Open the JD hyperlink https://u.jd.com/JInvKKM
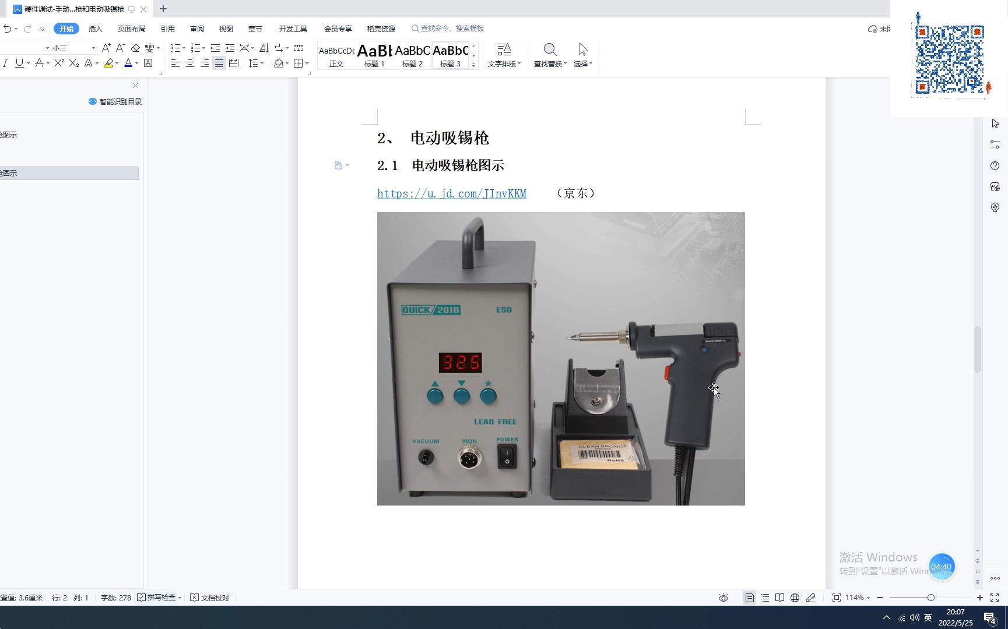 pos(451,193)
